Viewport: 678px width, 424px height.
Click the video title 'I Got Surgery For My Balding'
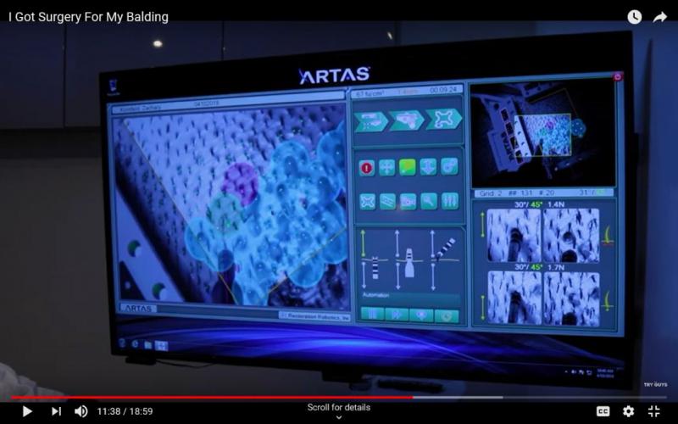click(x=88, y=17)
